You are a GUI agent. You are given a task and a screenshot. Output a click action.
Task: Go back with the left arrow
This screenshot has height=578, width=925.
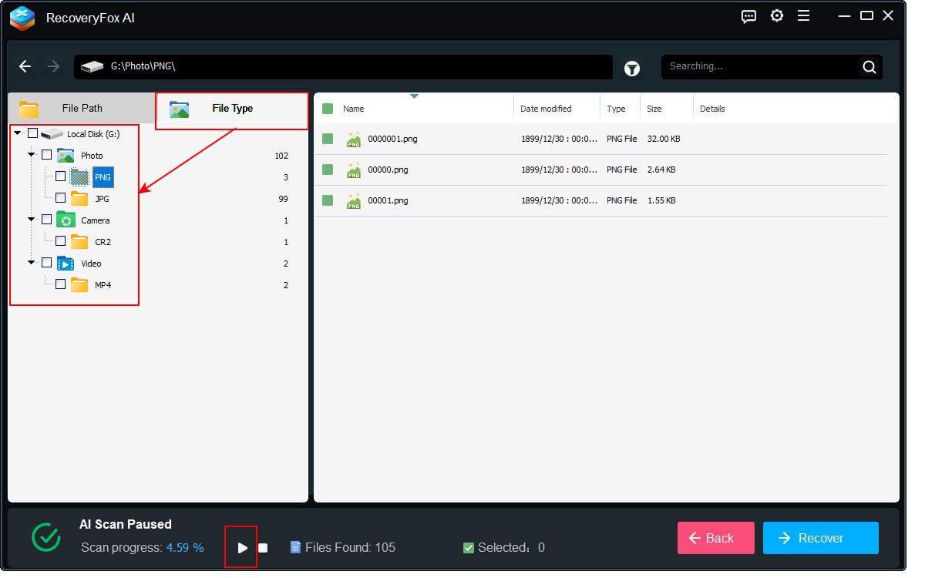click(25, 68)
